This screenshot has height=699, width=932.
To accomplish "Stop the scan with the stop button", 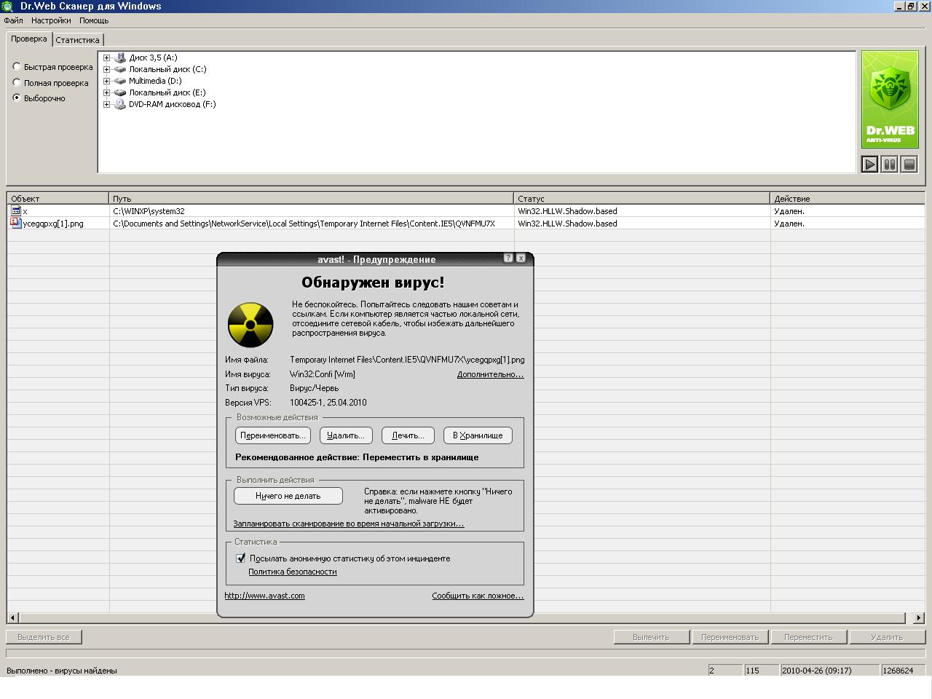I will click(909, 165).
